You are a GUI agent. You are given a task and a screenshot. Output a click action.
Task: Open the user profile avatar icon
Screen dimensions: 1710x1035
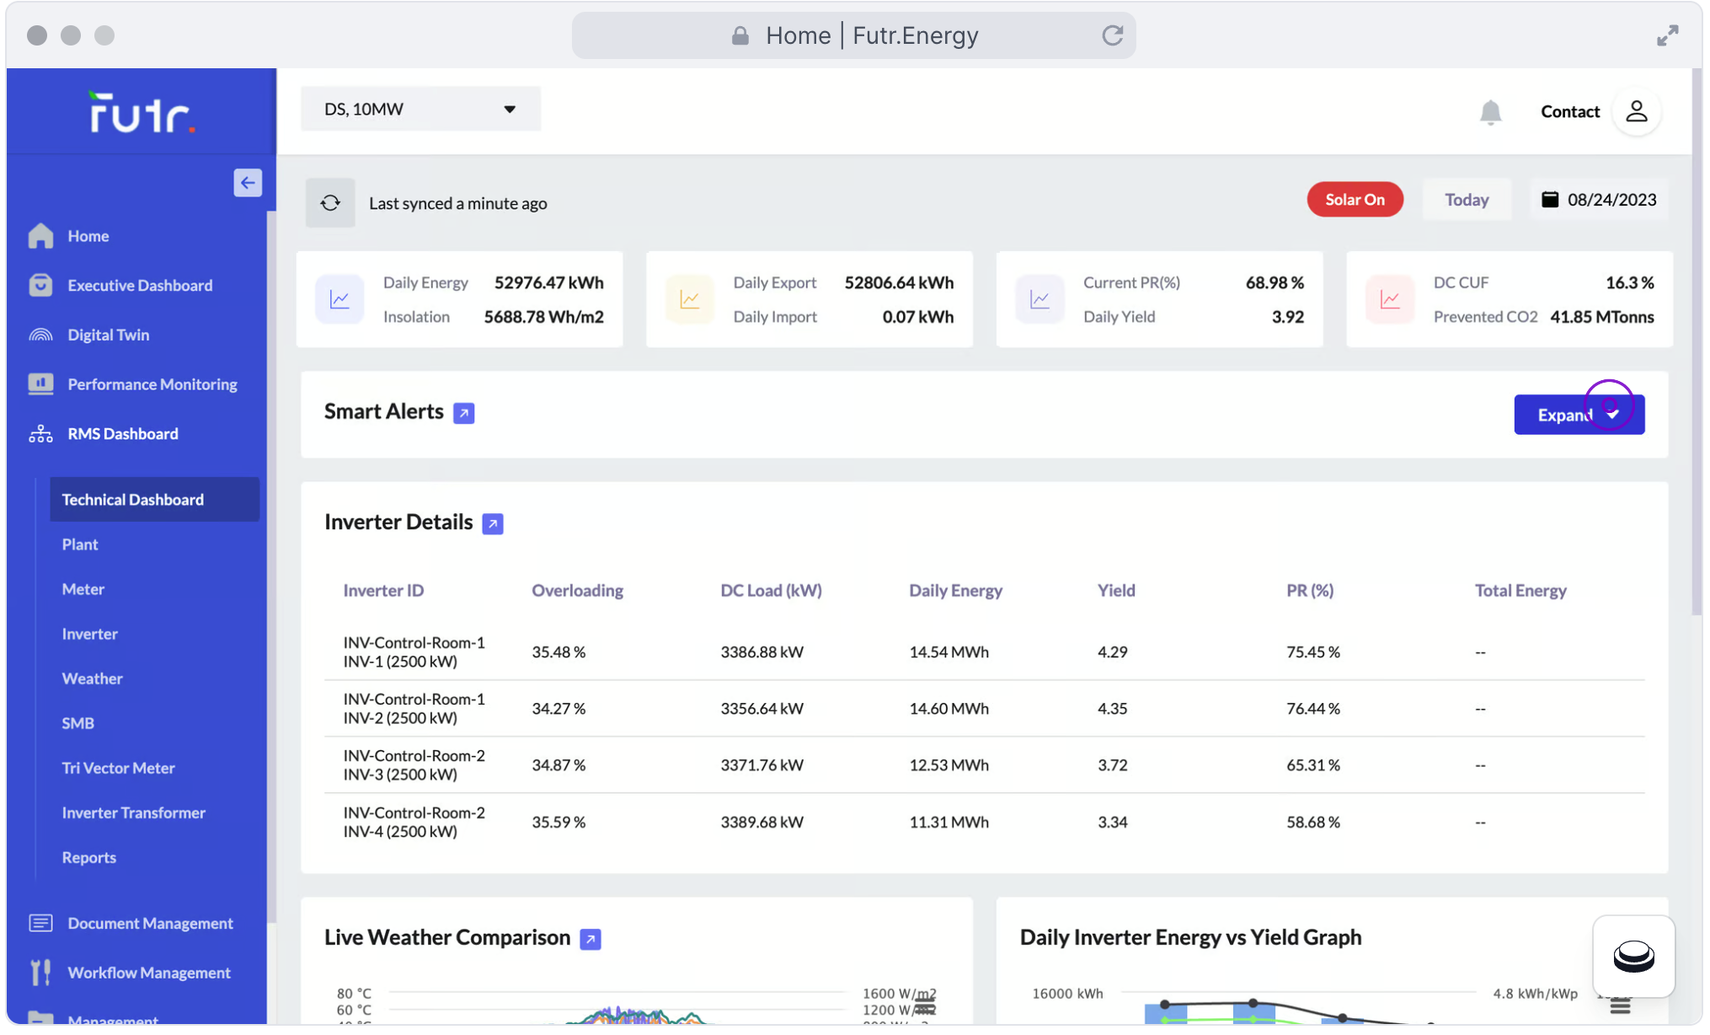(x=1636, y=111)
